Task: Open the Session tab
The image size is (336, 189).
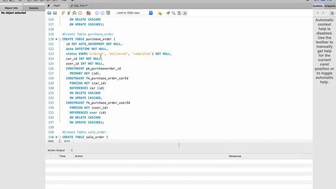Action: [34, 8]
